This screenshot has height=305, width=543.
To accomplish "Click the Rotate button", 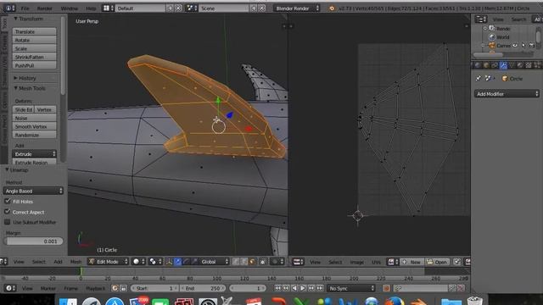I will (34, 40).
